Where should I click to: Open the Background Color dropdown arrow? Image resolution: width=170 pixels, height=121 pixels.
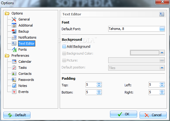tap(162, 53)
